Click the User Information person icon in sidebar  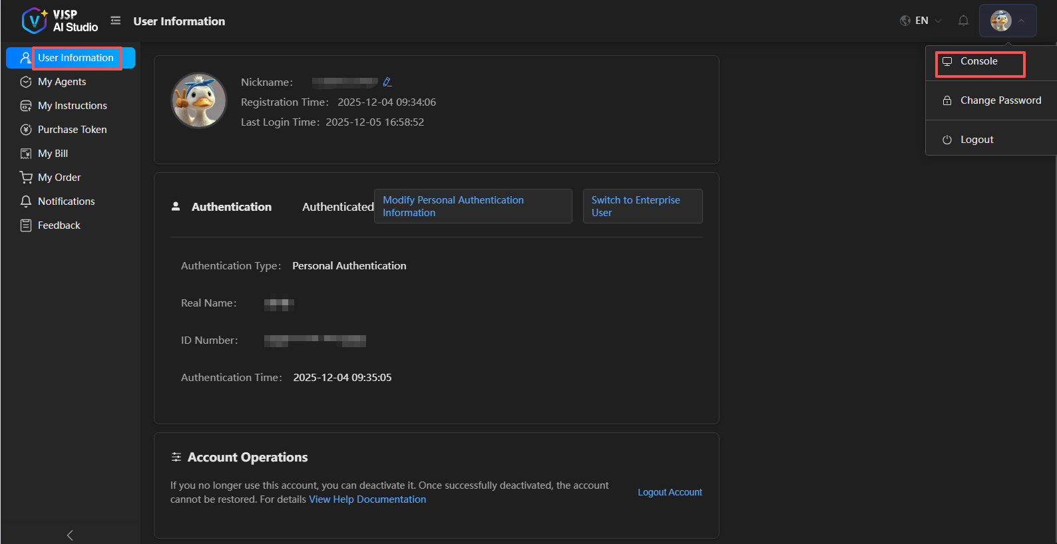coord(25,58)
